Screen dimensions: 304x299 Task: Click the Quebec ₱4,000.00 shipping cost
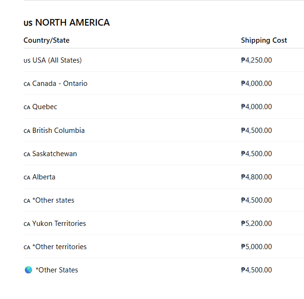click(x=256, y=107)
